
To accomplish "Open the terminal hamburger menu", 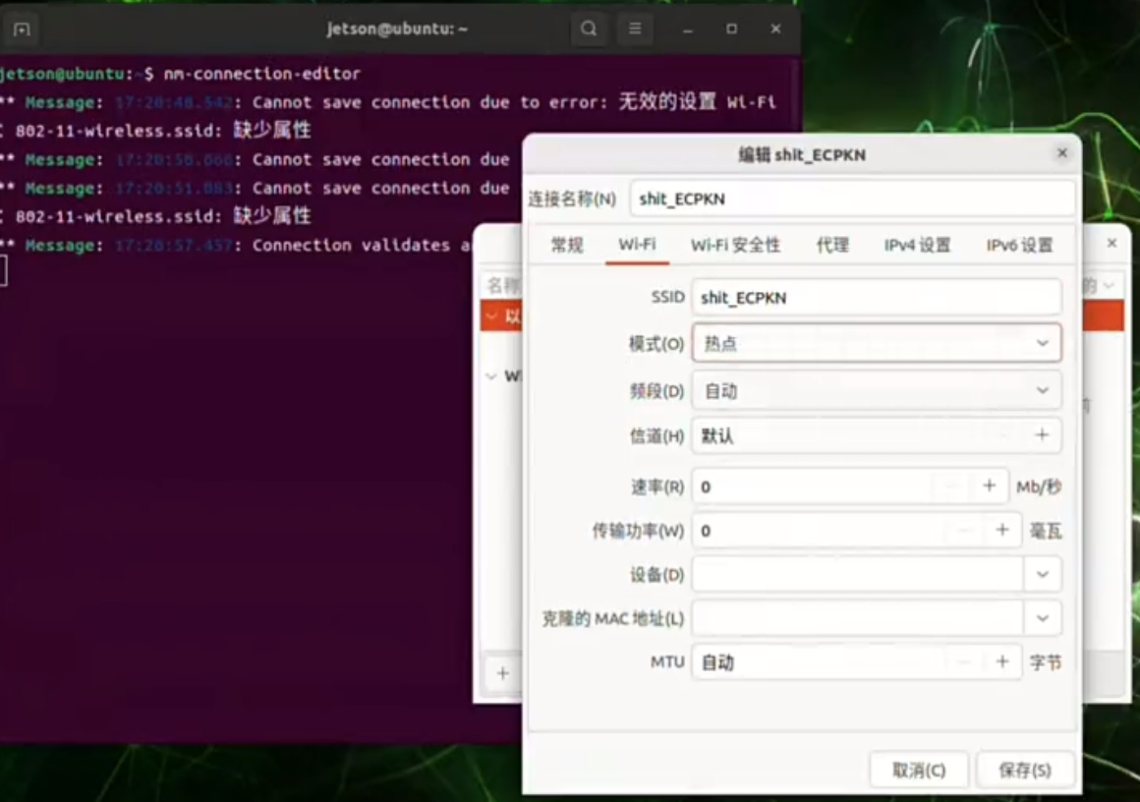I will click(x=635, y=29).
